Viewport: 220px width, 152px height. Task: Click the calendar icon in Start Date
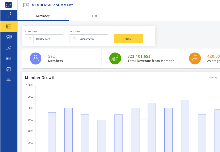point(30,39)
